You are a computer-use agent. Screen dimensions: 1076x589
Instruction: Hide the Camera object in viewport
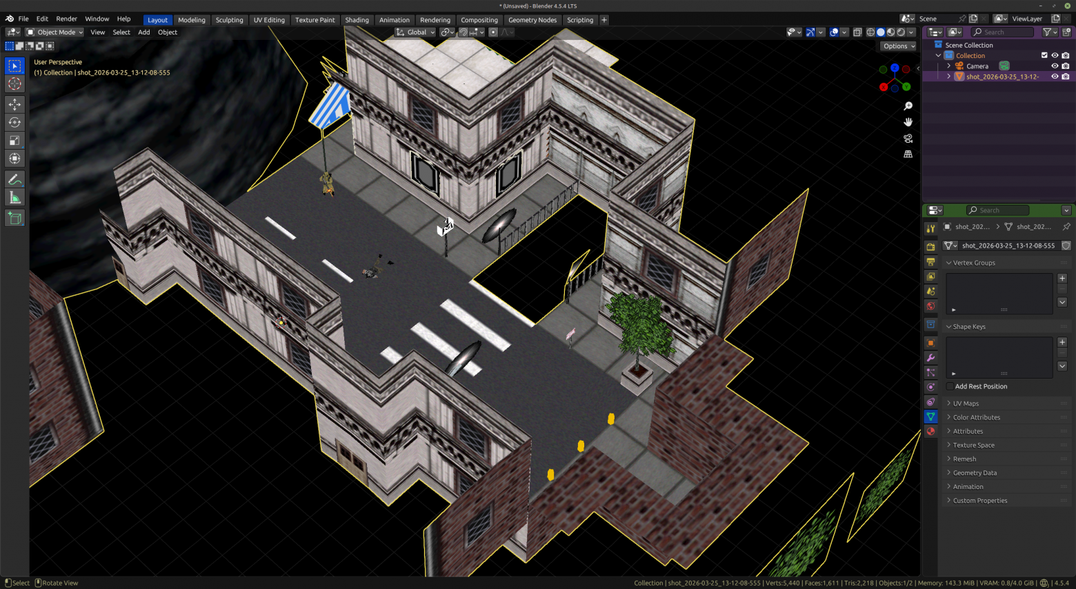pyautogui.click(x=1055, y=66)
